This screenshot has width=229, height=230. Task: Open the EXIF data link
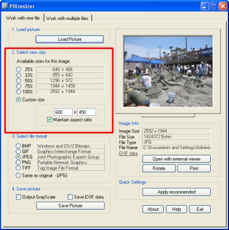click(x=128, y=154)
